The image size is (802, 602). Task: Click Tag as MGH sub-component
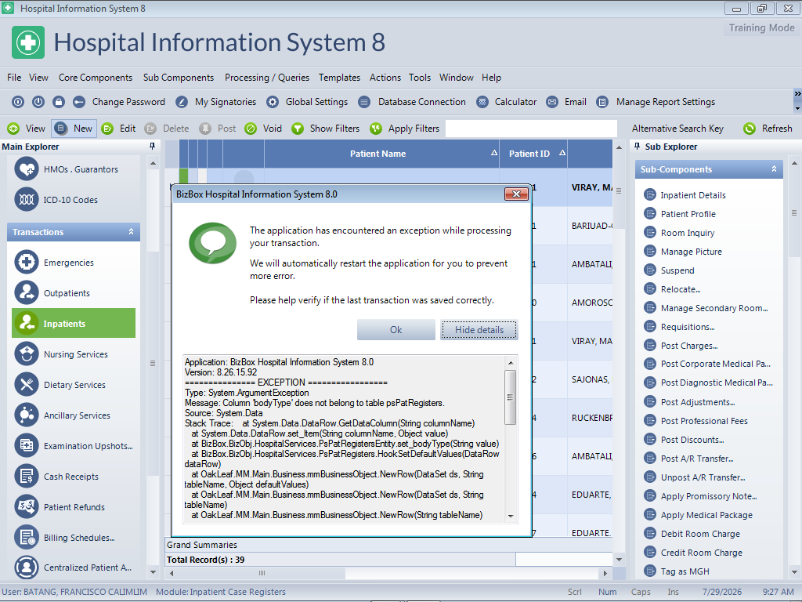click(685, 571)
